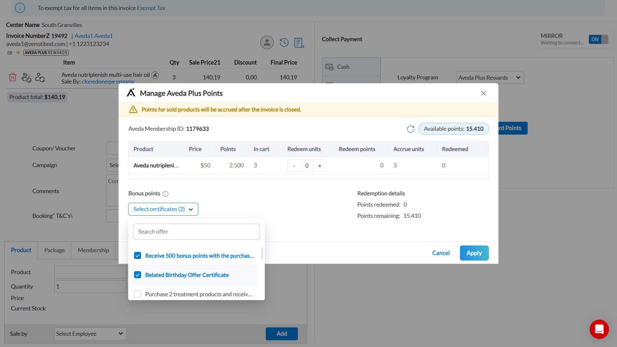Click the Cash payment icon
This screenshot has width=617, height=347.
329,67
